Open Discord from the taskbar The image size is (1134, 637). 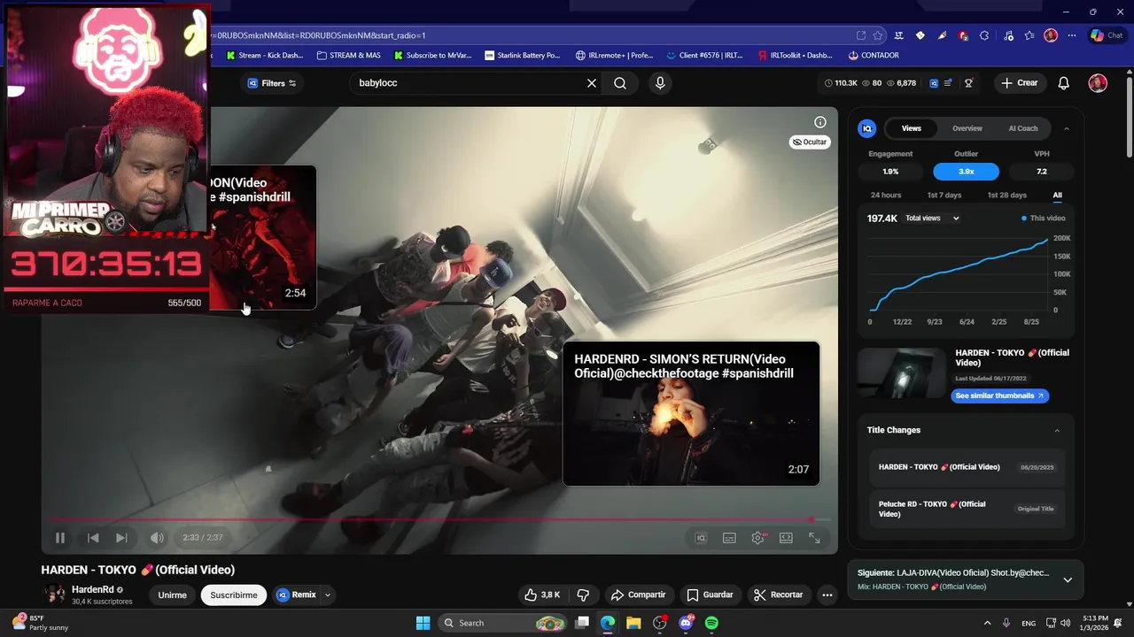click(686, 623)
